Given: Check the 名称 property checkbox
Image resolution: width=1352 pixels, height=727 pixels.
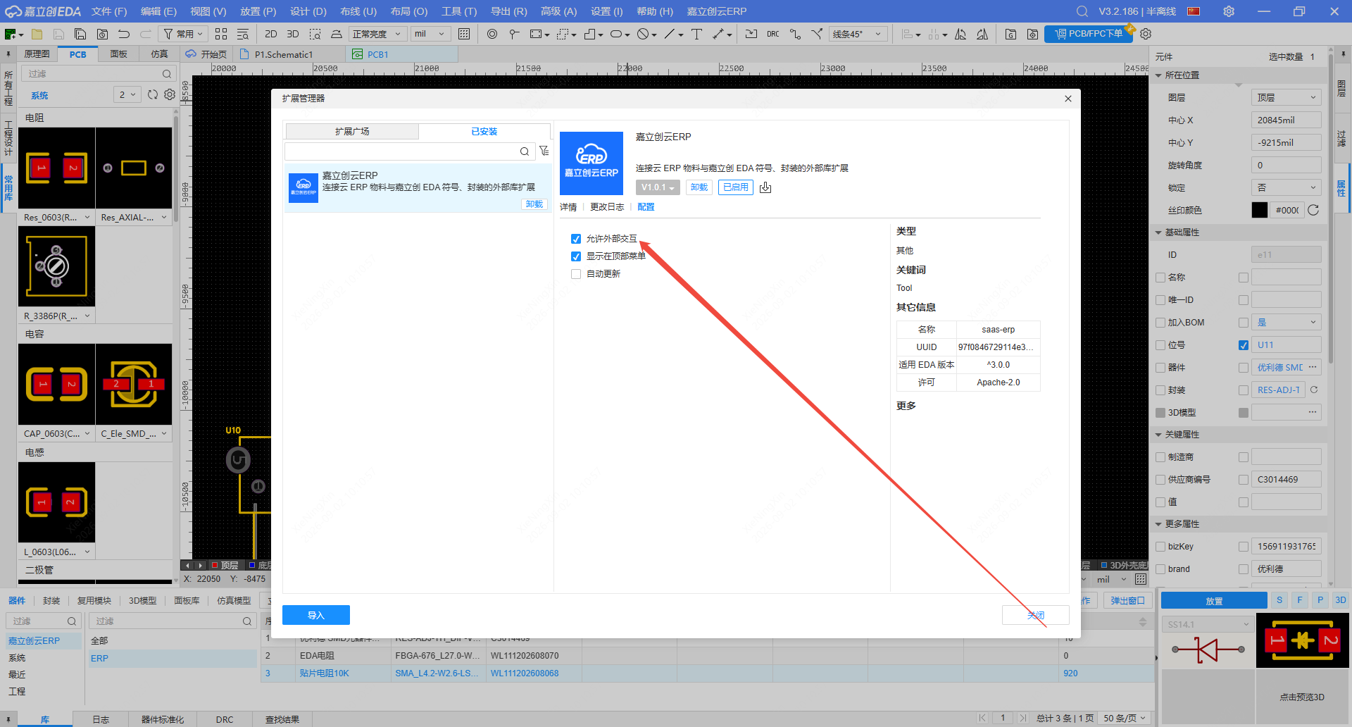Looking at the screenshot, I should [1160, 278].
